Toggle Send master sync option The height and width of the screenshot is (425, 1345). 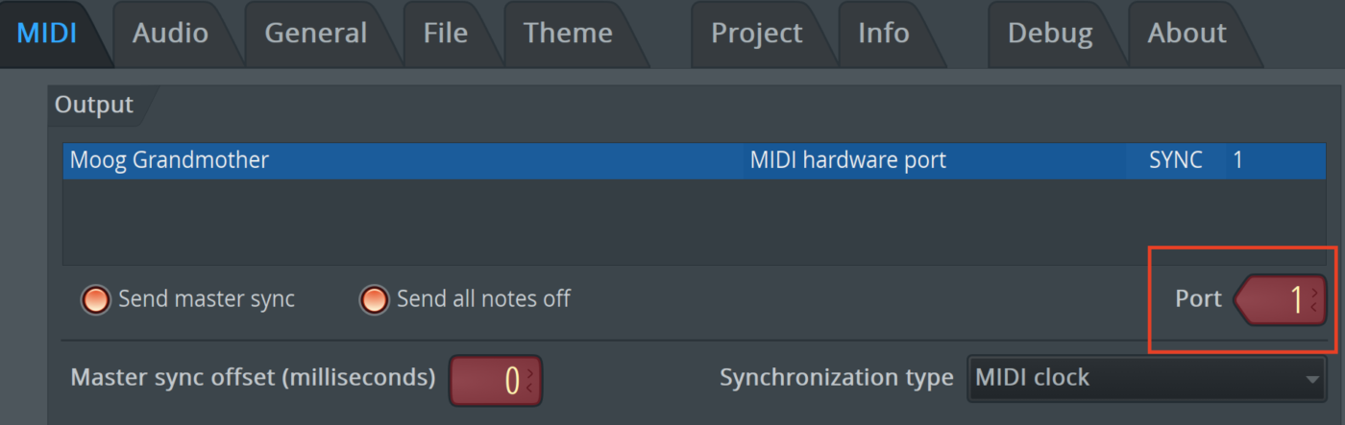[96, 299]
